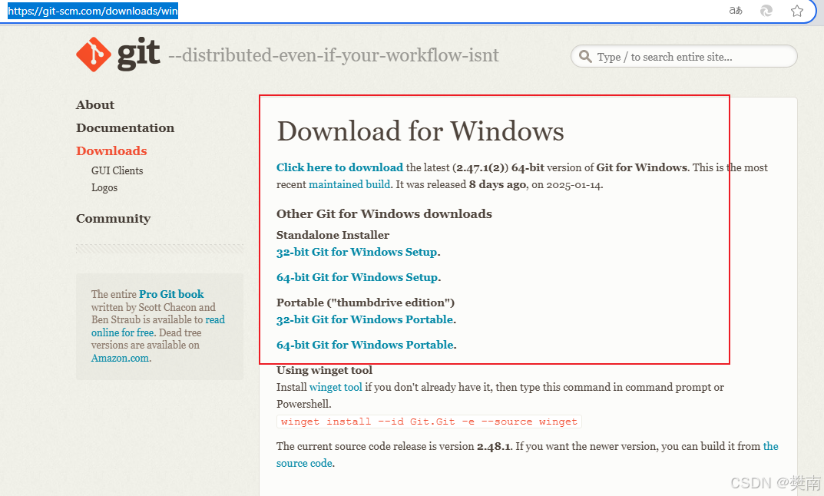This screenshot has width=824, height=496.
Task: Click the tagline '--distributed-even-if-your-workflow-isnt'
Action: coord(333,55)
